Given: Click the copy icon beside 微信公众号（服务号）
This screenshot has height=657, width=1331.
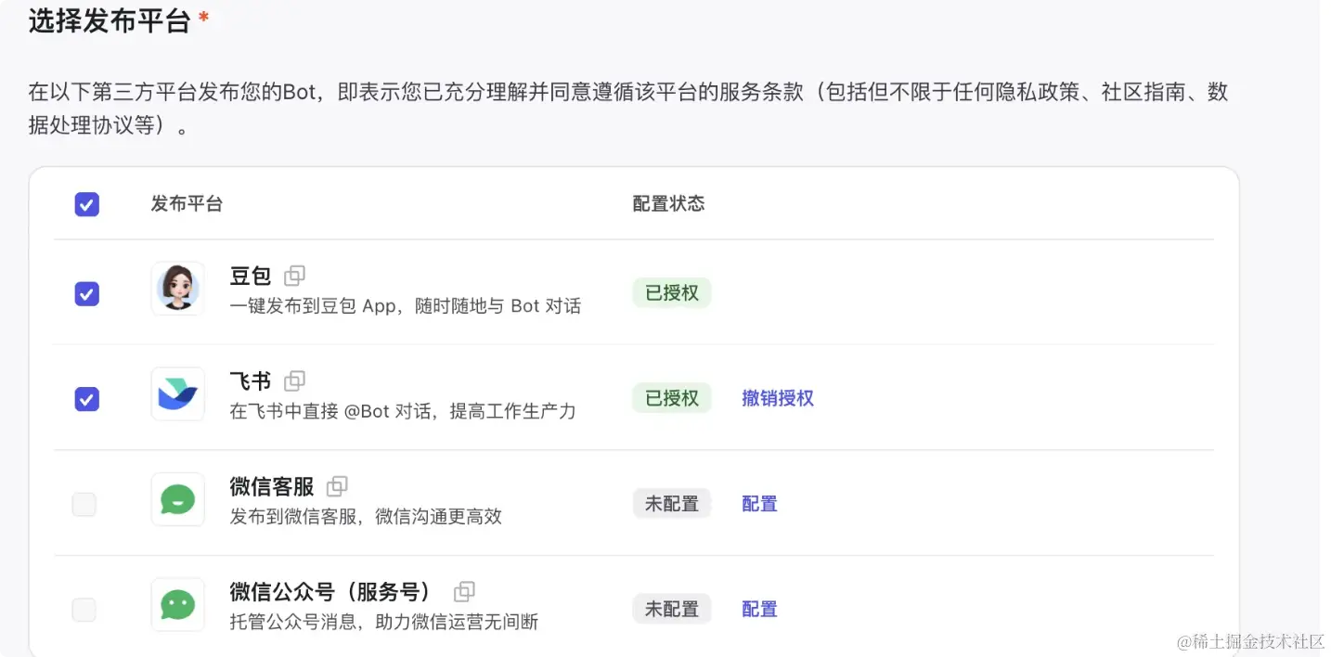Looking at the screenshot, I should point(464,591).
